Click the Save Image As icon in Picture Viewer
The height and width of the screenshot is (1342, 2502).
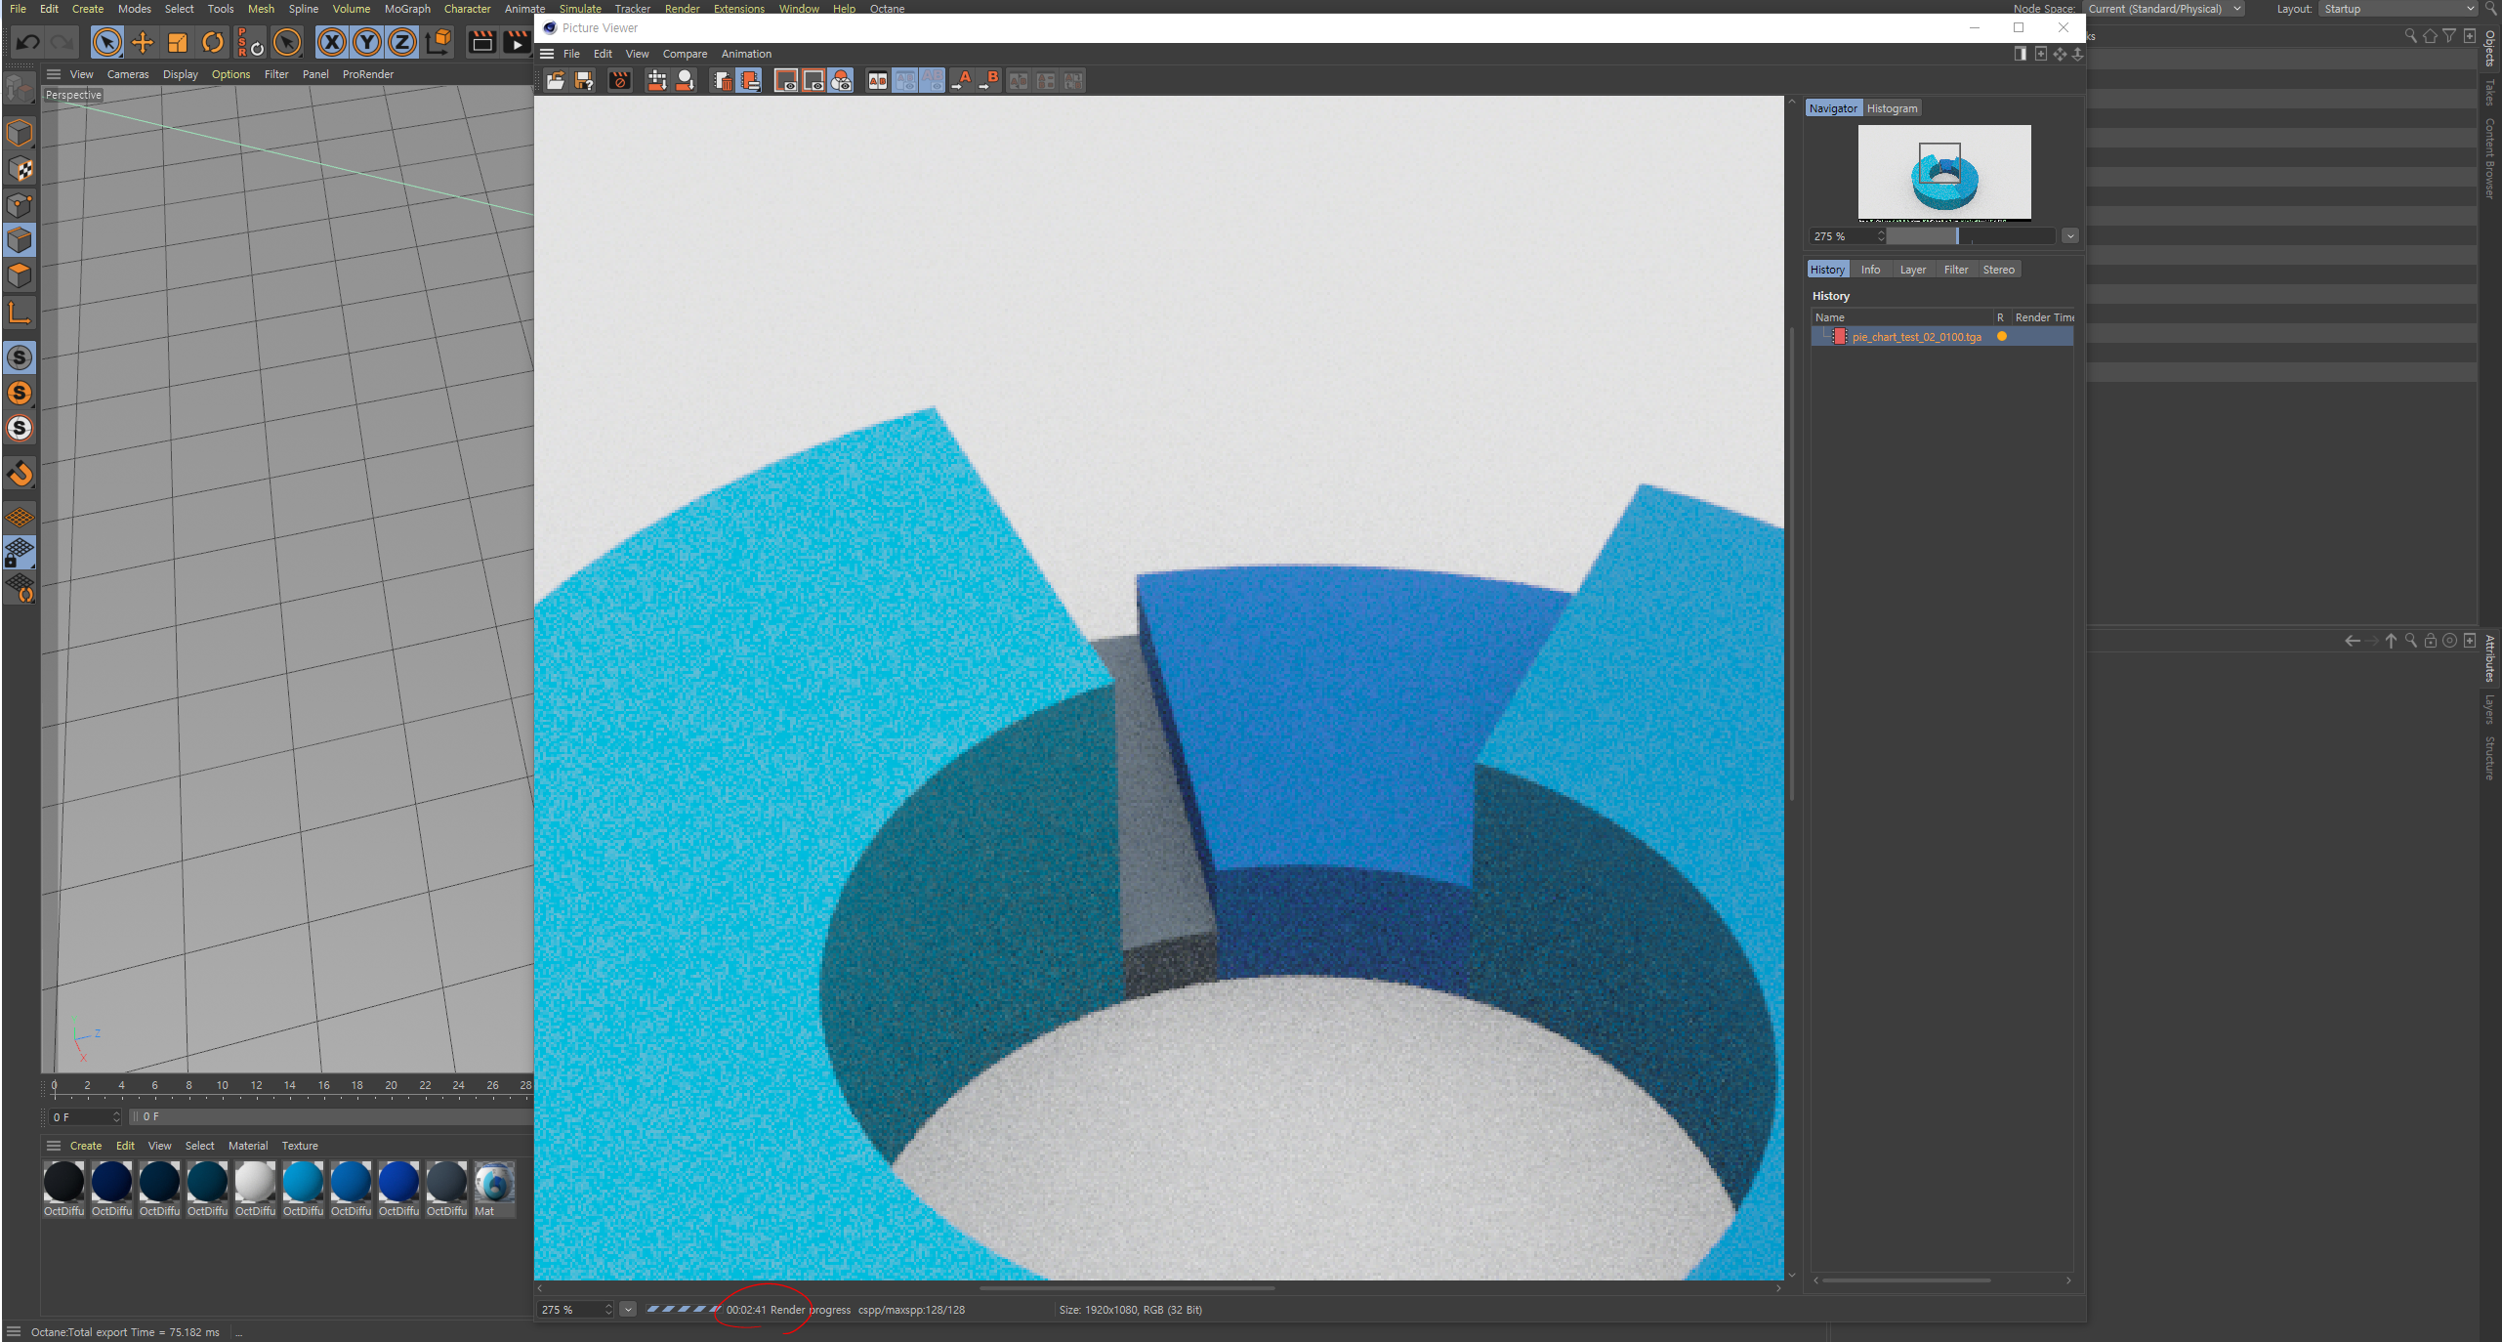tap(584, 81)
